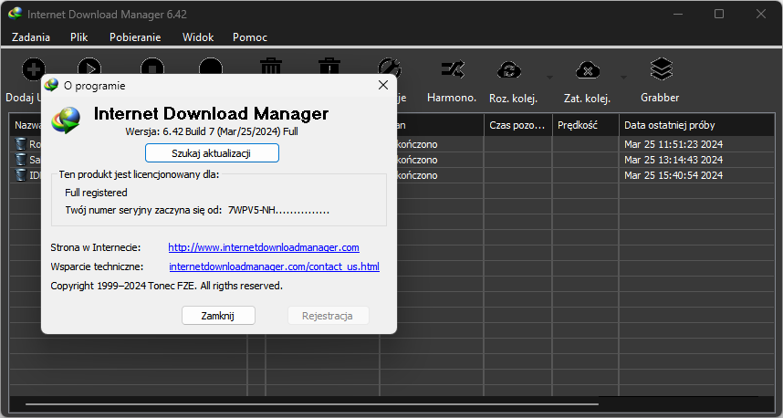Screen dimensions: 783x418
Task: Maximize the Internet Download Manager window
Action: point(719,14)
